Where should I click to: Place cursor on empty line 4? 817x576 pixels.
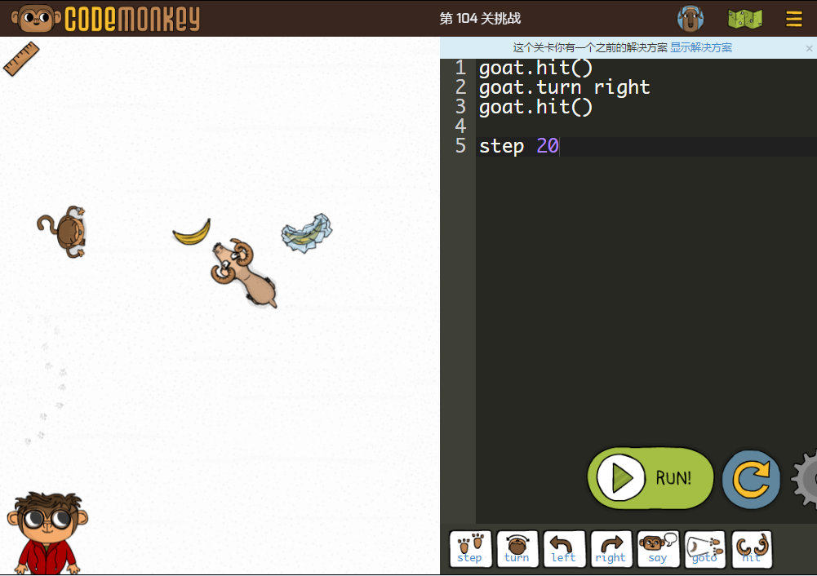click(646, 126)
